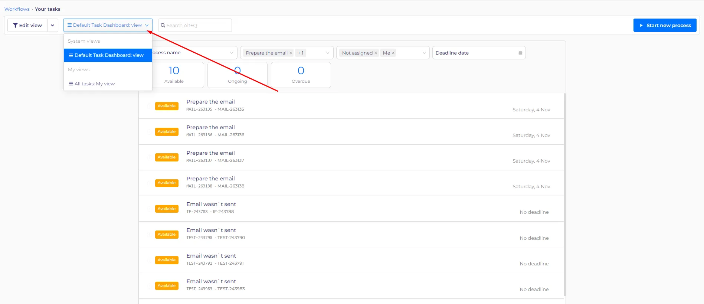Open task Prepare the email MAIL-263136
704x304 pixels.
point(351,131)
